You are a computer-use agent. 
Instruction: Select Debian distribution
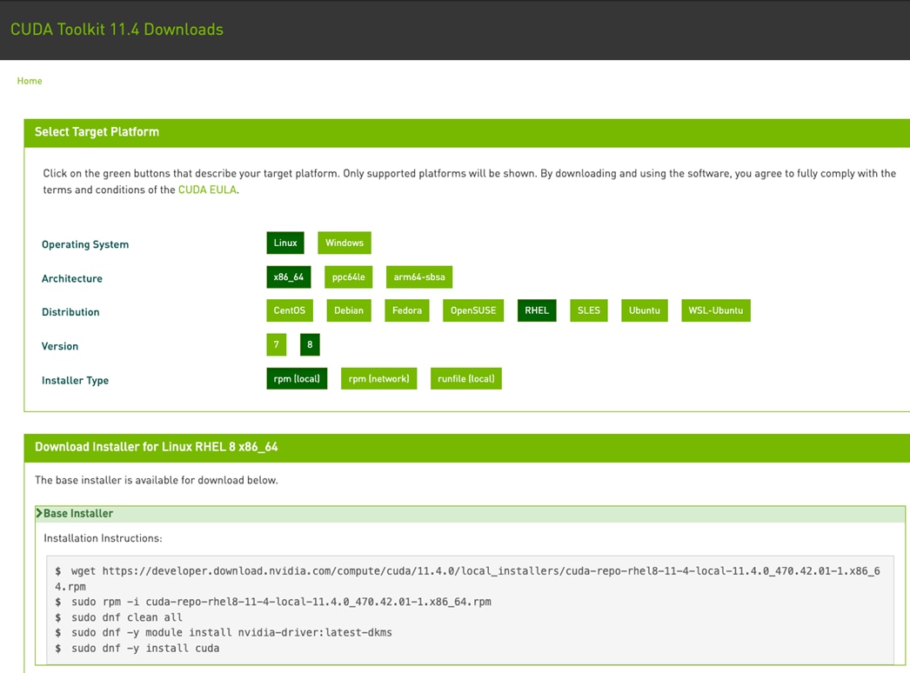tap(349, 310)
